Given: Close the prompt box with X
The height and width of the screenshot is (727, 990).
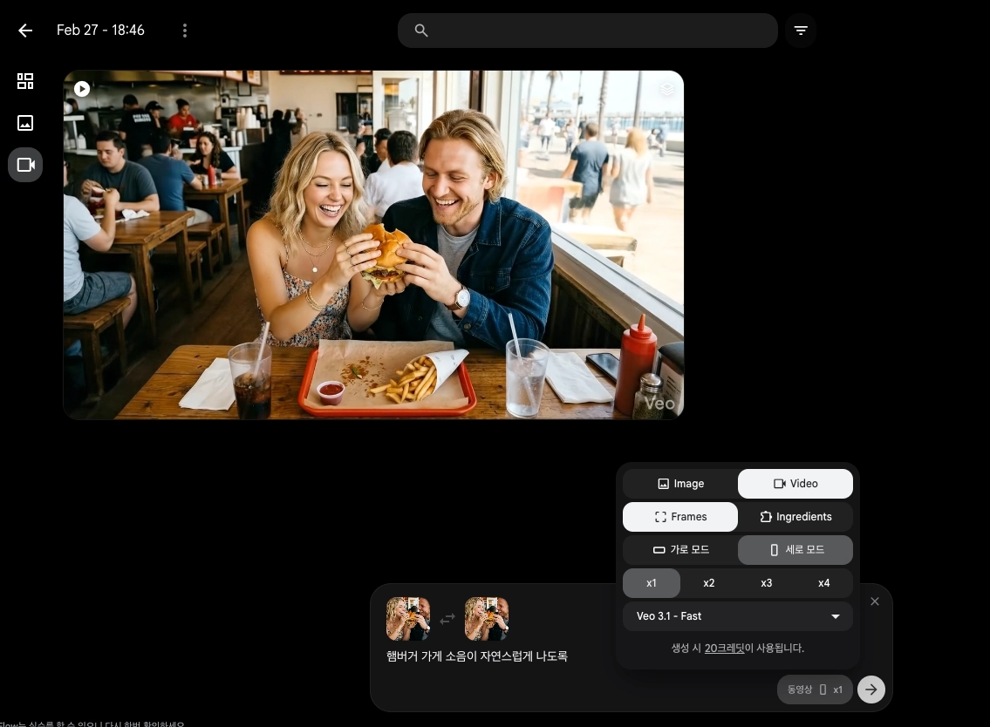Looking at the screenshot, I should coord(875,601).
